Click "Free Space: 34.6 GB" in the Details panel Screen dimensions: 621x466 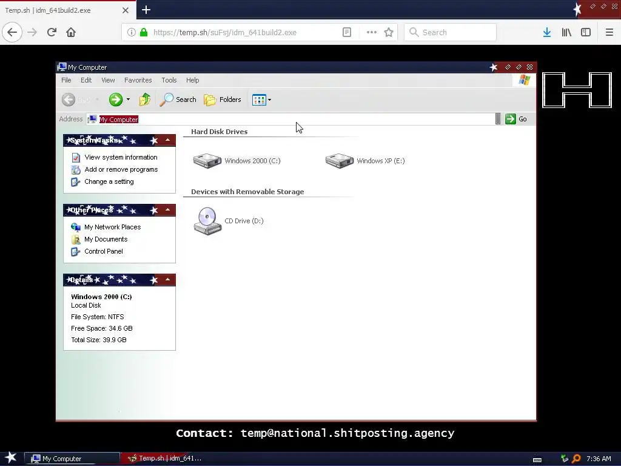tap(102, 328)
